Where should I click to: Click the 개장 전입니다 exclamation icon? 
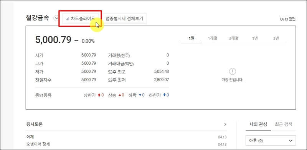tap(233, 72)
